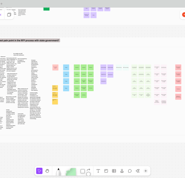Click the orange user avatar
185x178 pixels.
pos(184,15)
